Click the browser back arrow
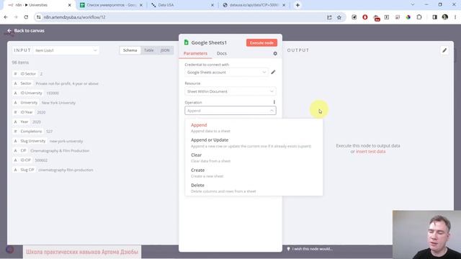The image size is (461, 259). click(6, 17)
